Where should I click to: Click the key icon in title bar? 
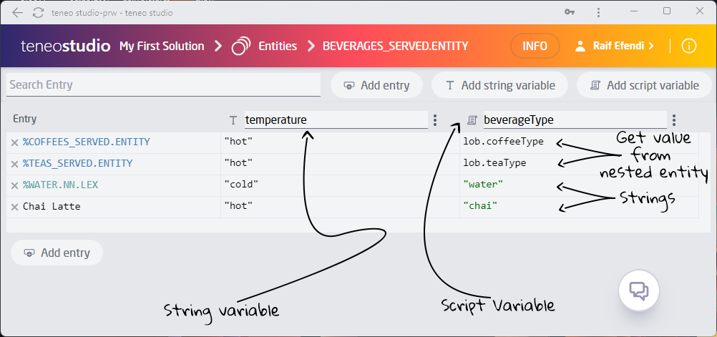pyautogui.click(x=570, y=12)
